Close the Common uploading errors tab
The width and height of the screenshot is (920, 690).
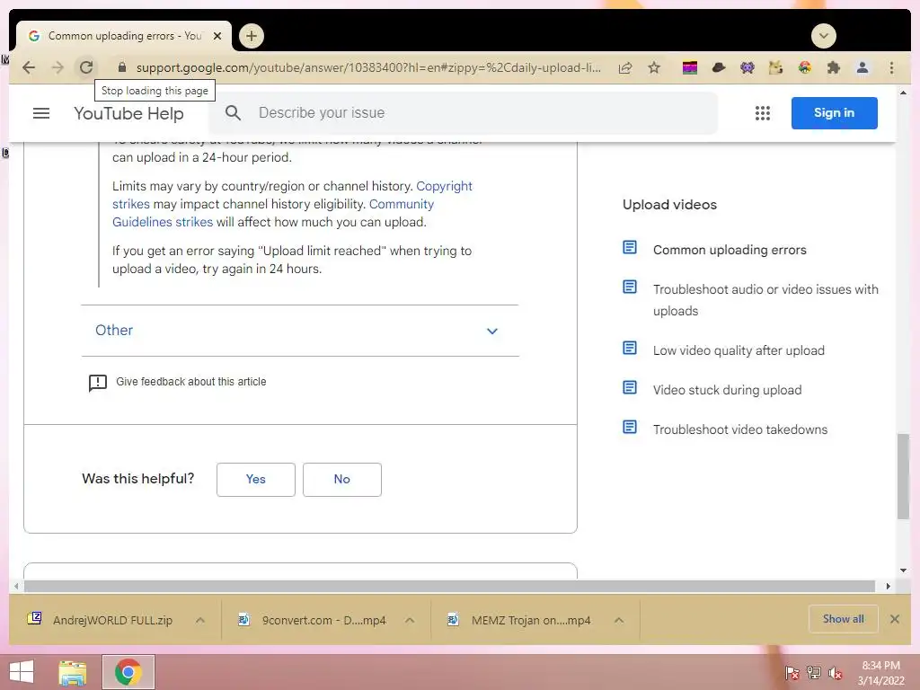[x=217, y=36]
